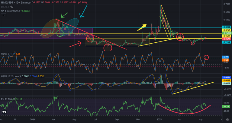Open the HIVEUSDT symbol title
Screen dimensions: 232x123
[7, 2]
